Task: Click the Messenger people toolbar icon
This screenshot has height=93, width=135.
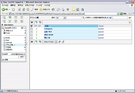Action: point(82,9)
